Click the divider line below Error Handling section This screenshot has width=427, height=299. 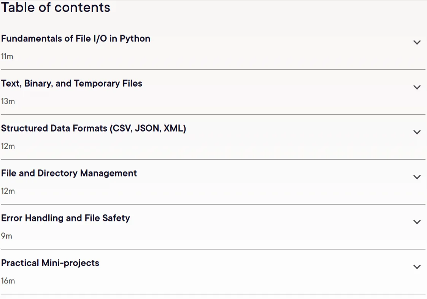(213, 249)
